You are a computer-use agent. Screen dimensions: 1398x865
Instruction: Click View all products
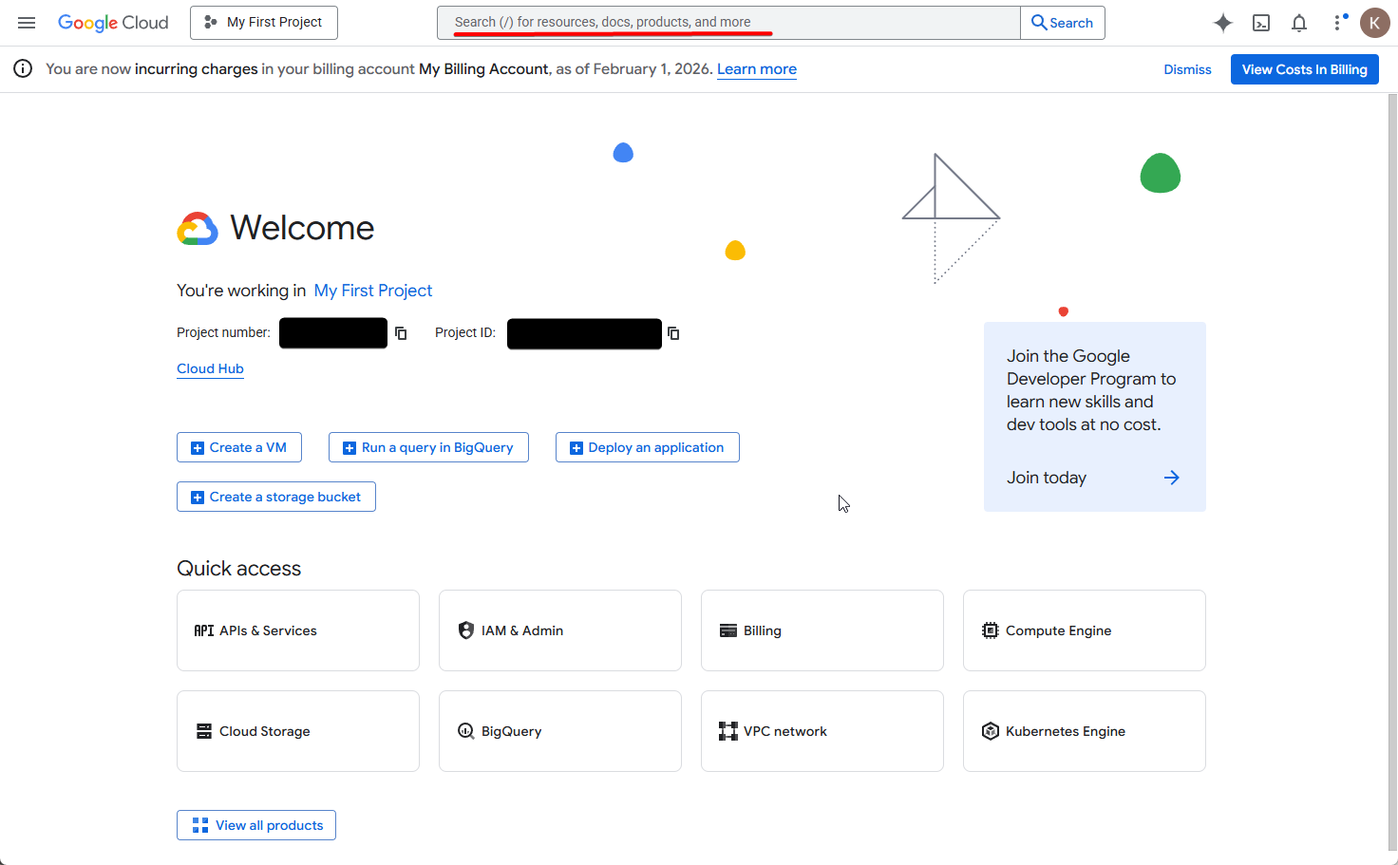256,825
